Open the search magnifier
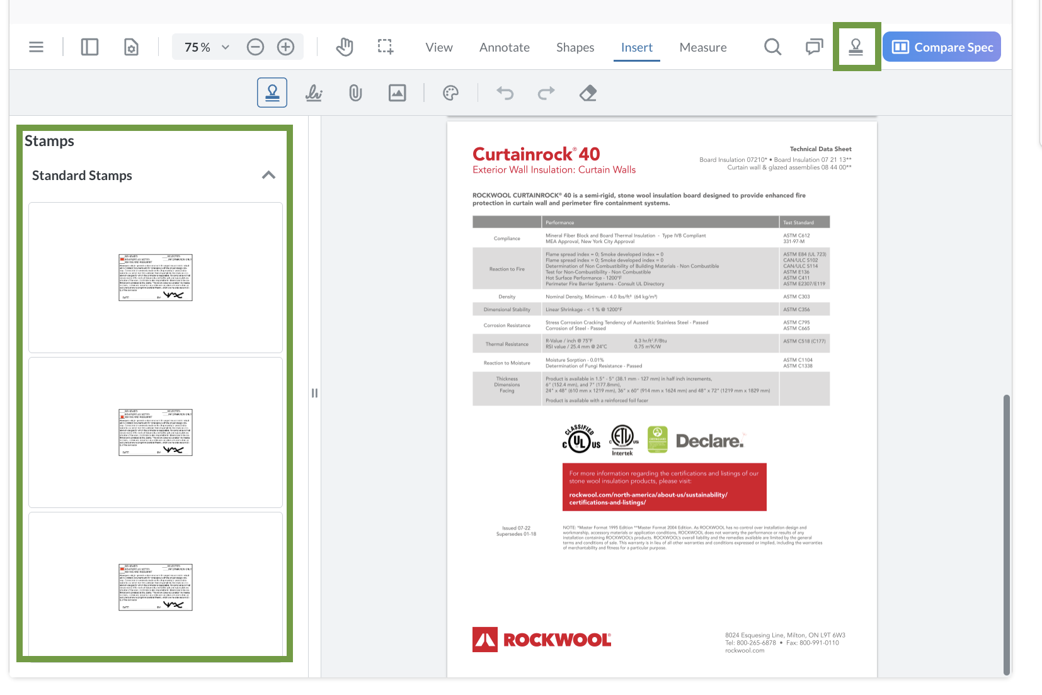The image size is (1042, 695). pyautogui.click(x=773, y=47)
